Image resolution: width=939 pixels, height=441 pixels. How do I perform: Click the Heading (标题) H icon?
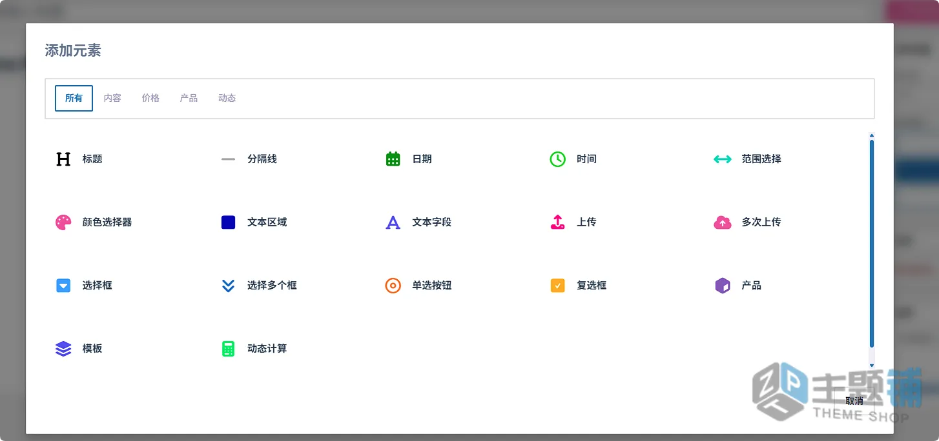tap(63, 159)
